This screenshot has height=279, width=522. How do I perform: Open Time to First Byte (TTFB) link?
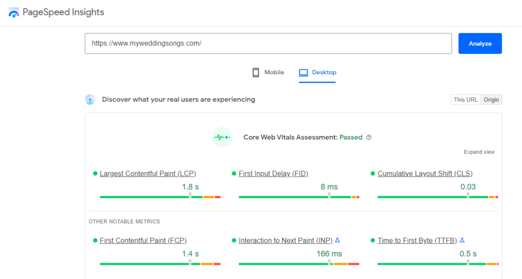click(417, 240)
